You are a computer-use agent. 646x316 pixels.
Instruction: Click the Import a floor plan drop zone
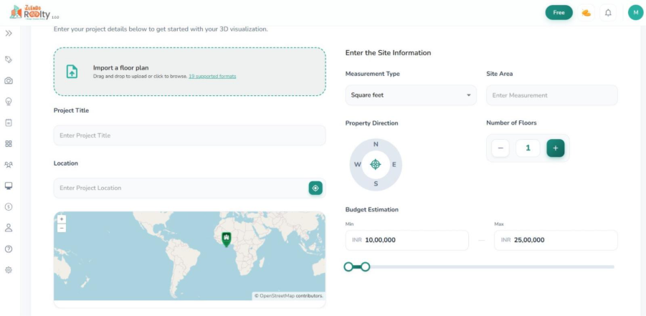[189, 72]
